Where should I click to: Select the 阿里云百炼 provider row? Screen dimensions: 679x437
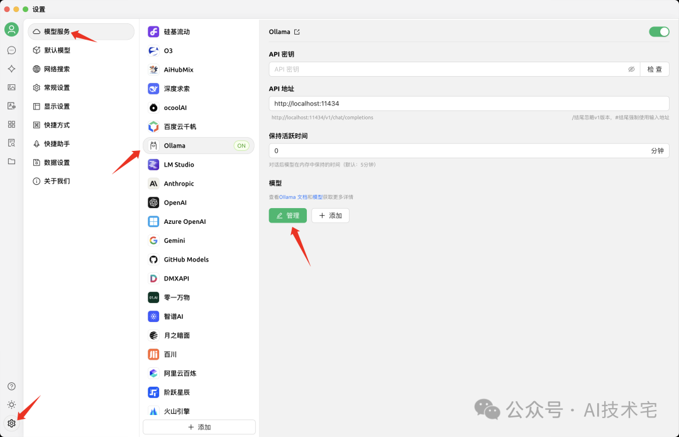[199, 373]
